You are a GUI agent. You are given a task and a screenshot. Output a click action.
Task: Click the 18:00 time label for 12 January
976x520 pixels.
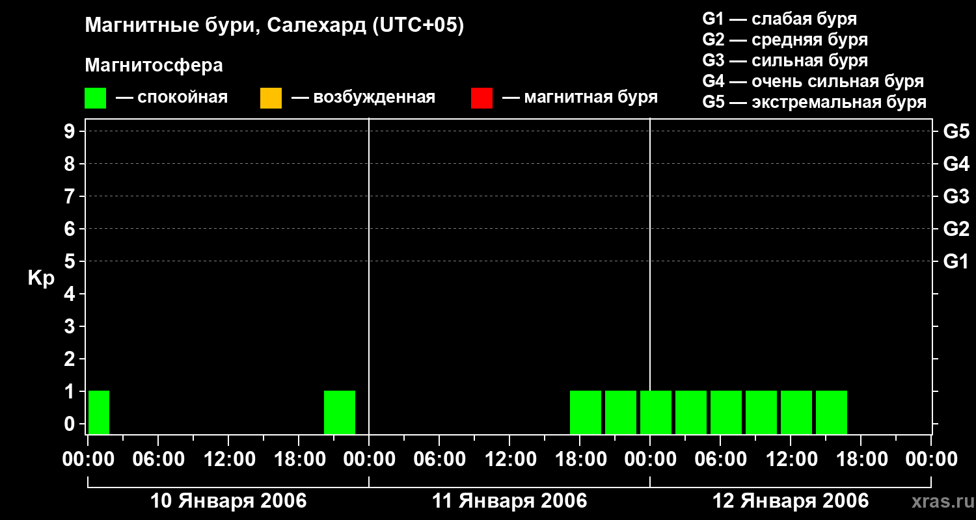tap(861, 459)
